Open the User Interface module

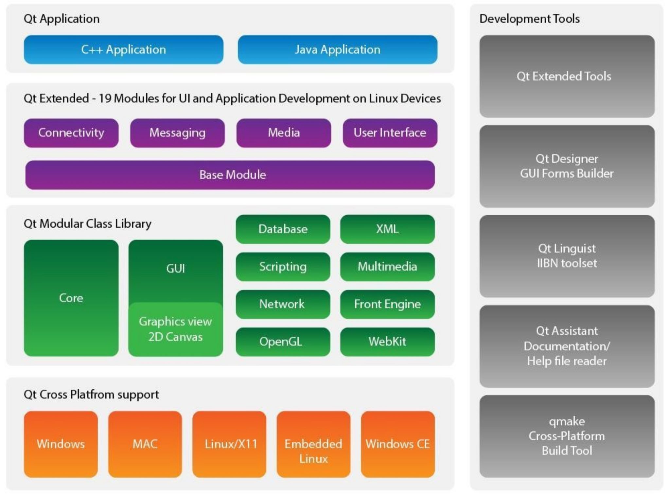coord(390,133)
